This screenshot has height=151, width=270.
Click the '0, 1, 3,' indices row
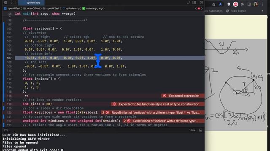point(32,83)
